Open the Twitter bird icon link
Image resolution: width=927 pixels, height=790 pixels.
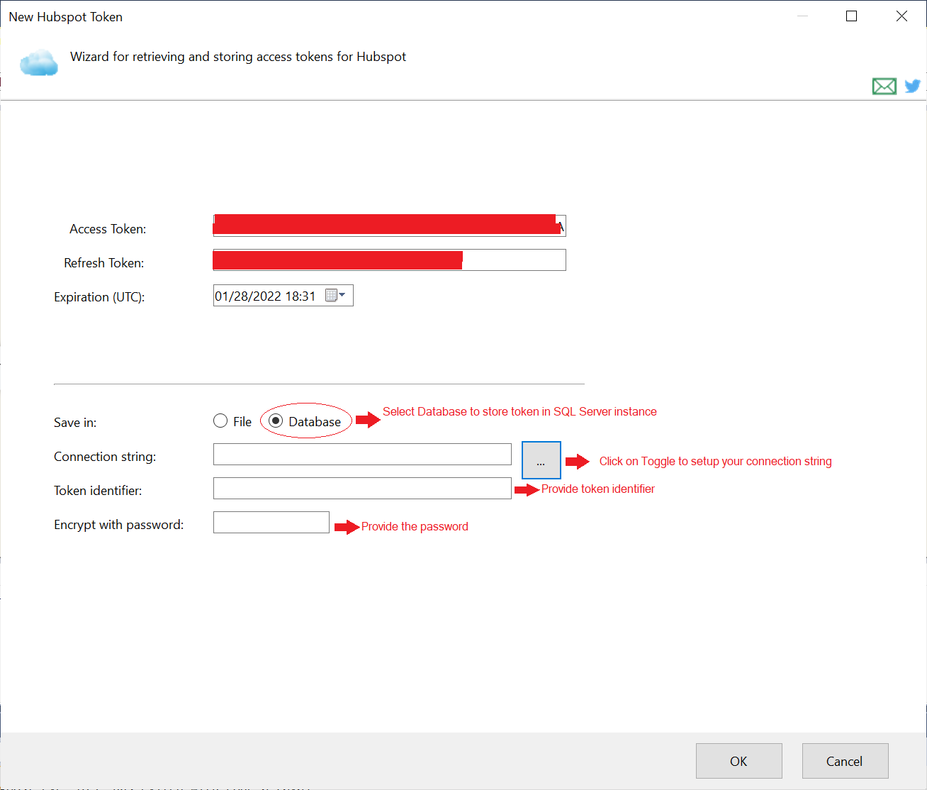(x=912, y=86)
